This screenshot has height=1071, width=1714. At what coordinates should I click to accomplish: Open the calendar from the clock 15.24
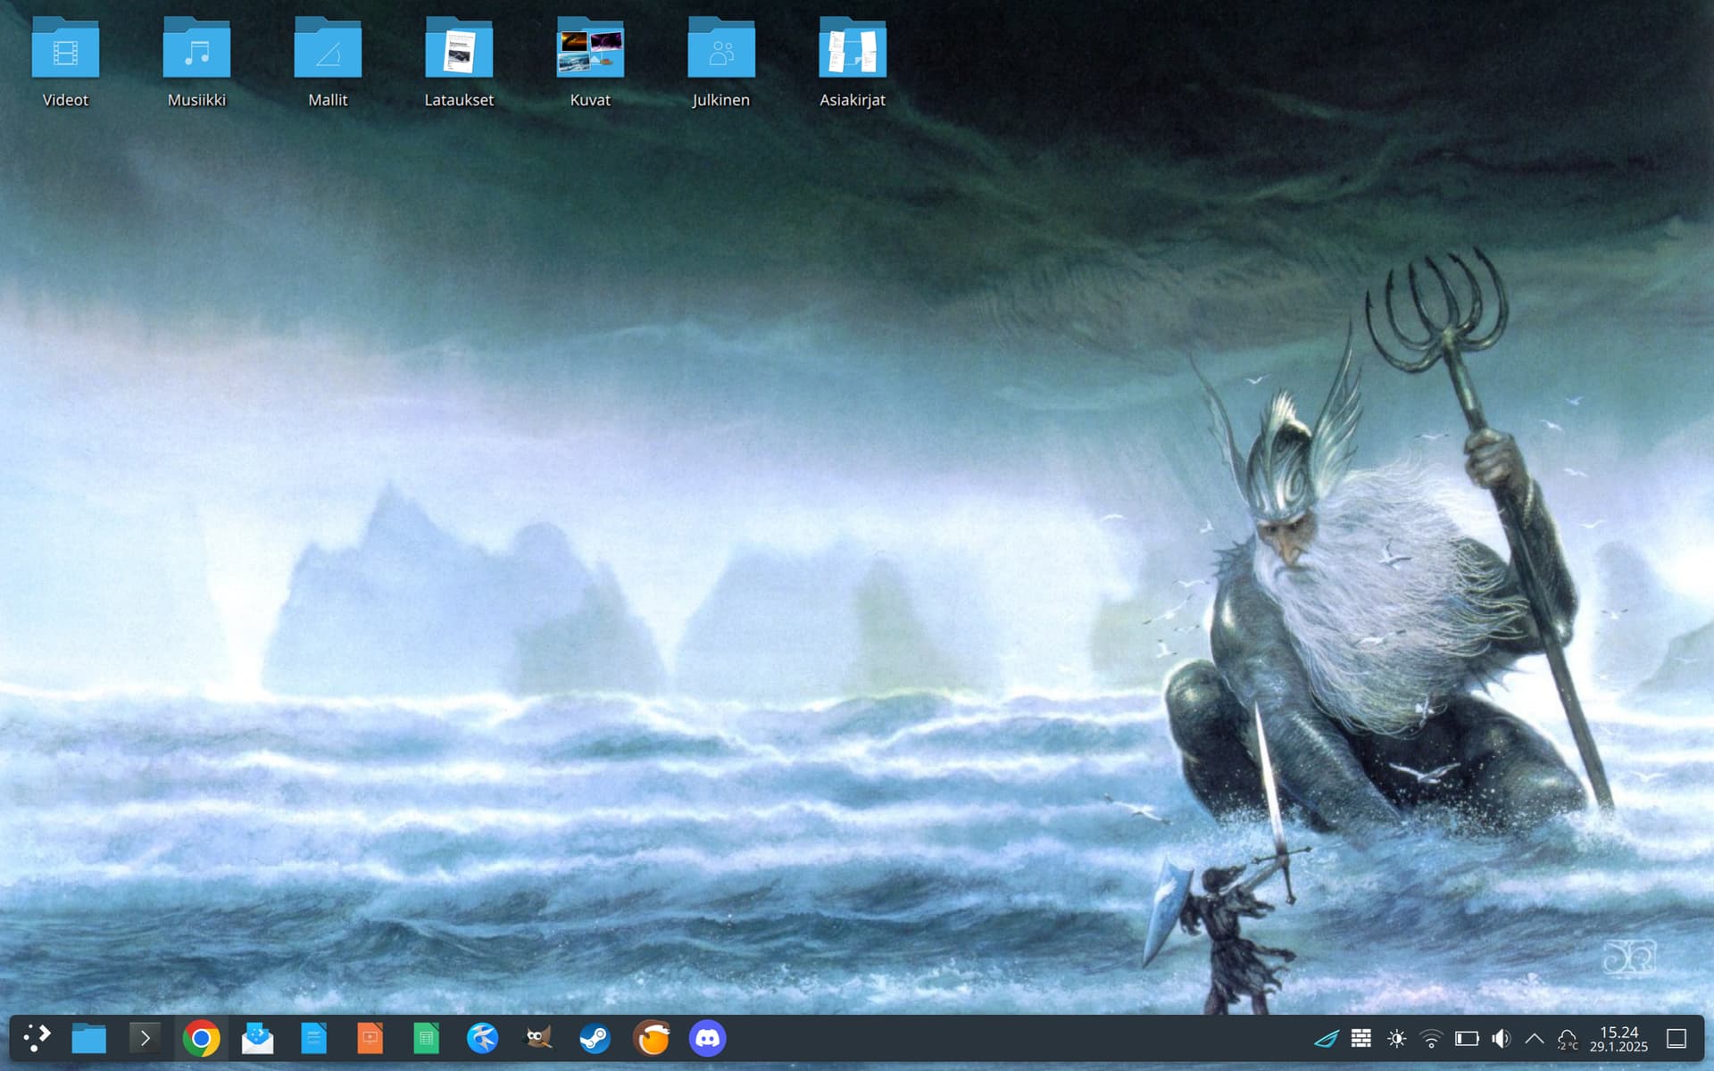pyautogui.click(x=1618, y=1039)
